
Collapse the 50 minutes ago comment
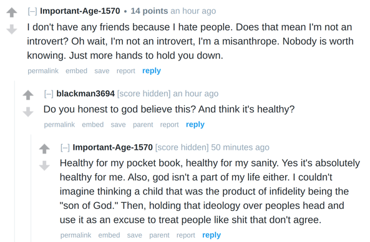[x=65, y=147]
